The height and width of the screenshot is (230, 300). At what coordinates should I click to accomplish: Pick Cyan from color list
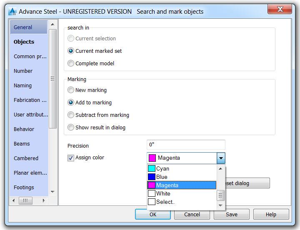coord(182,168)
